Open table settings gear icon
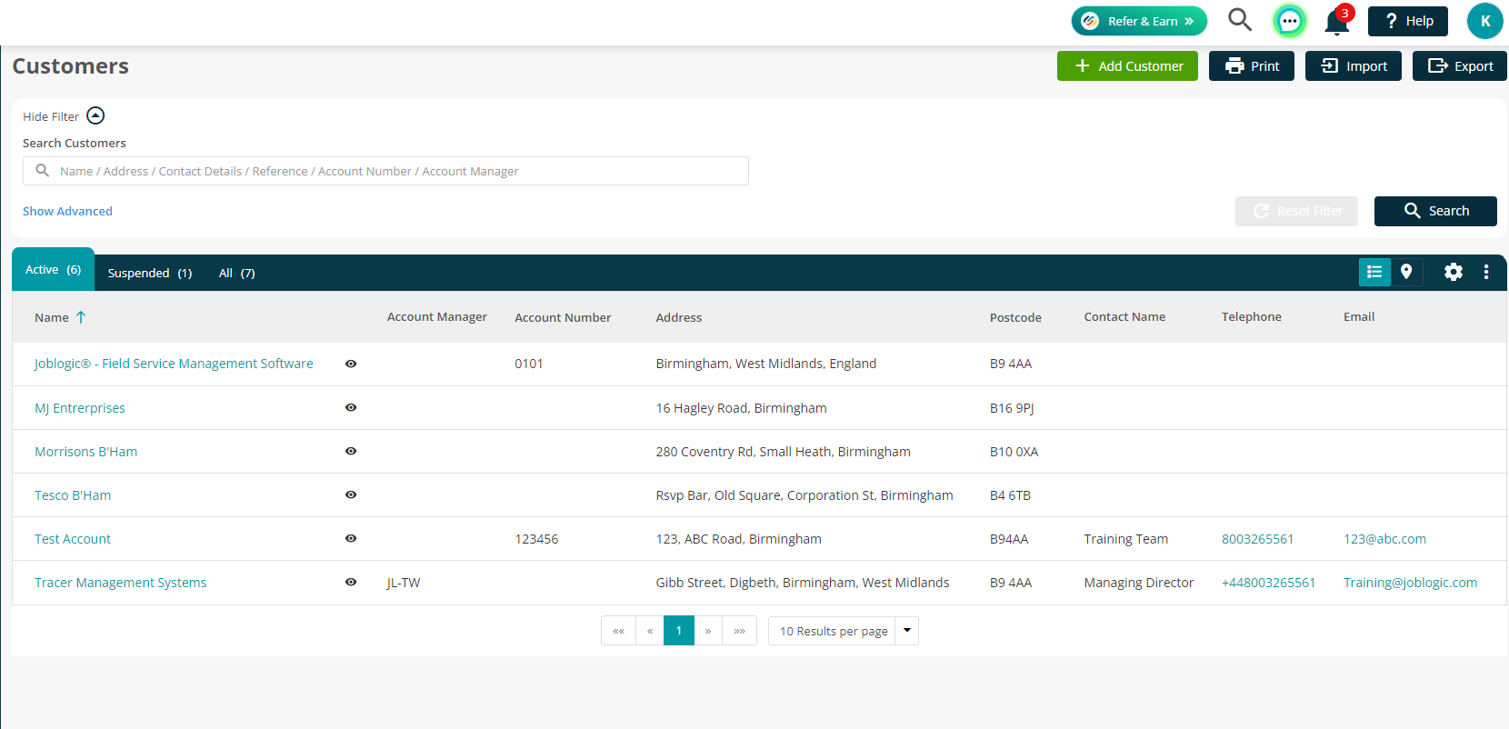Screen dimensions: 1509x729 pyautogui.click(x=1454, y=272)
